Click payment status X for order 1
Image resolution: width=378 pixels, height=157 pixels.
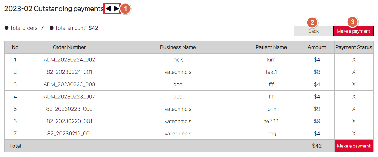[354, 60]
